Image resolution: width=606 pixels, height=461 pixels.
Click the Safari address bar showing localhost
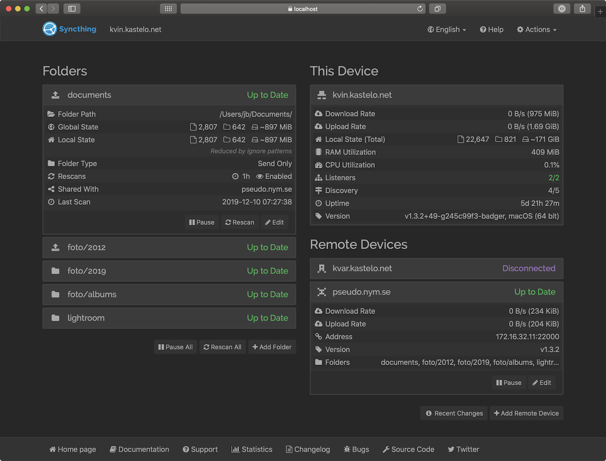(x=303, y=8)
